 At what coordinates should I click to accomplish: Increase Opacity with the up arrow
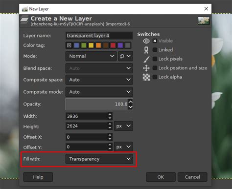130,102
